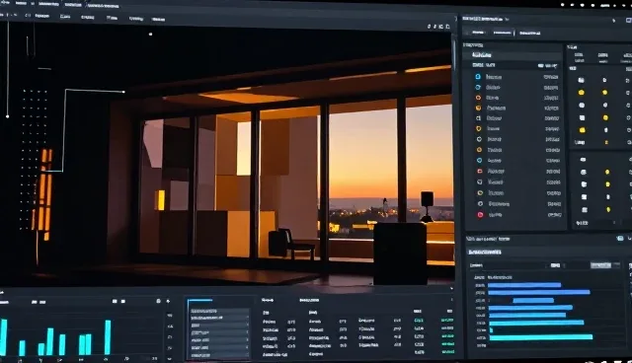Click the large yellow square in the upper grid's first column
Screen dimensions: 632x363
coord(582,130)
